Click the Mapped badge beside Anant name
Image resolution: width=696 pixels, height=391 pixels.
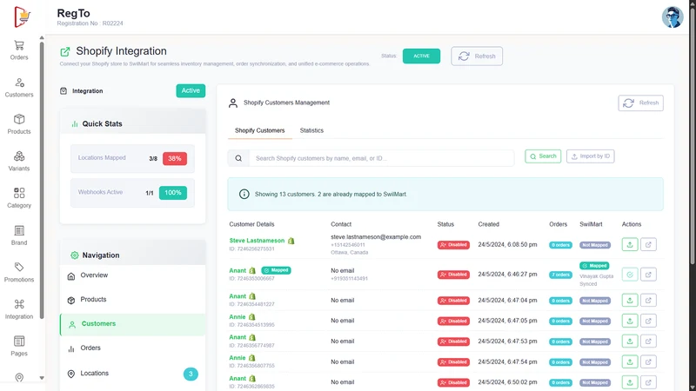(276, 270)
